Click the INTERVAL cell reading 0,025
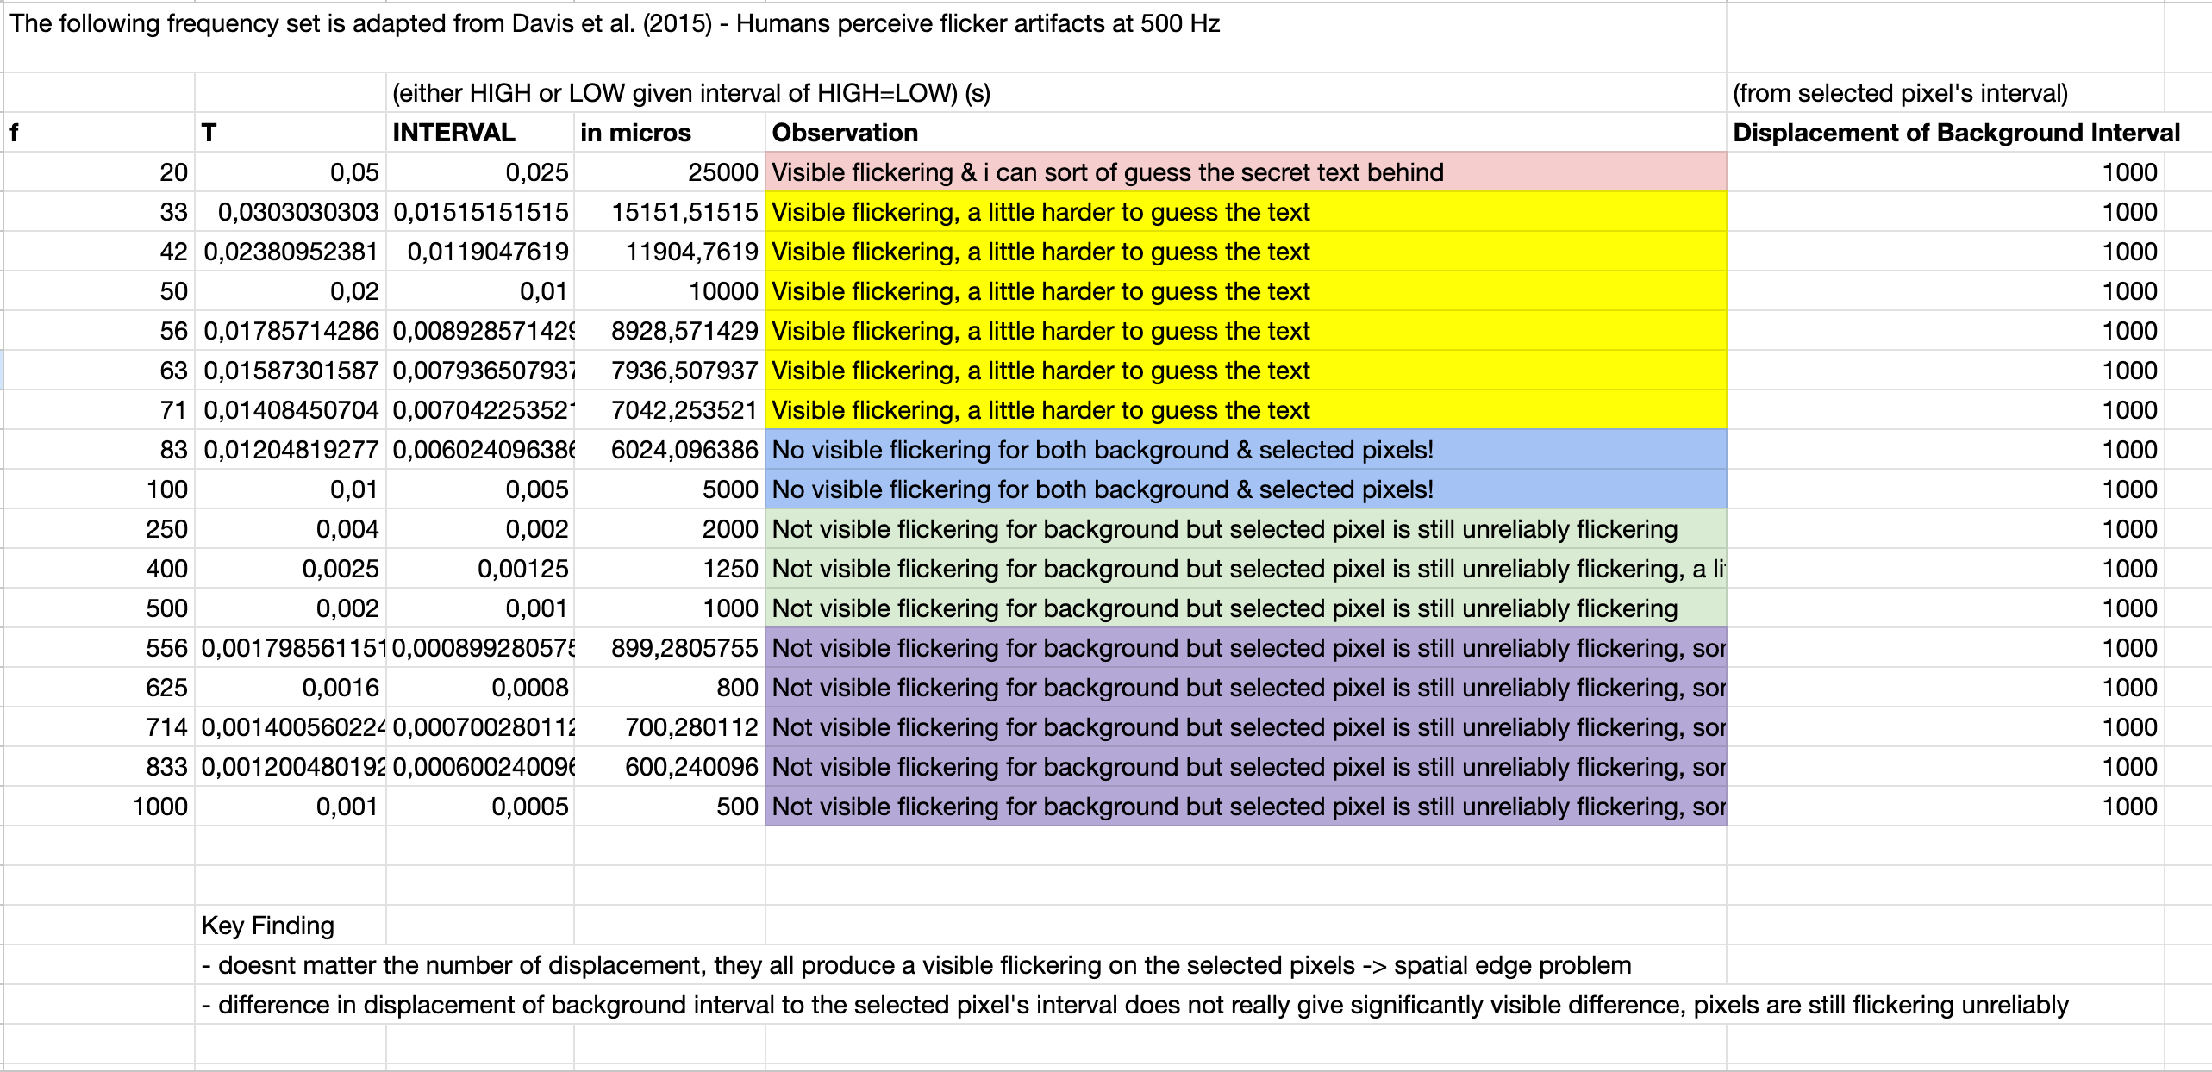This screenshot has height=1072, width=2212. (480, 171)
